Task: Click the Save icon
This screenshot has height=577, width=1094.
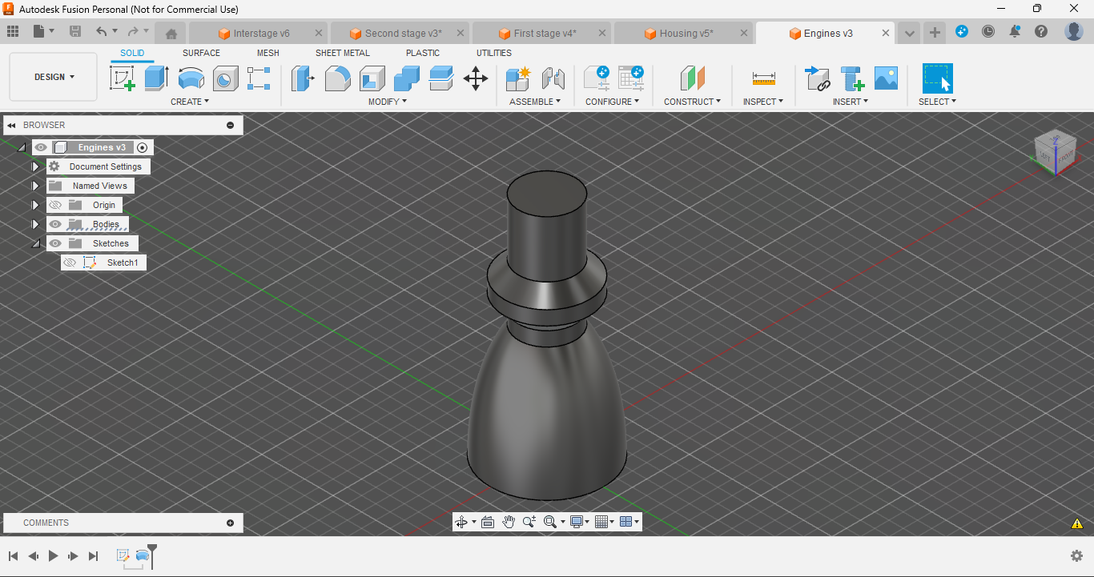Action: coord(75,31)
